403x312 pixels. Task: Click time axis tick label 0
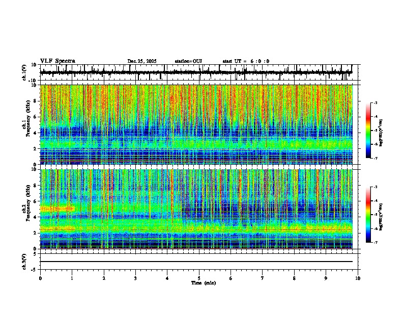pos(40,278)
